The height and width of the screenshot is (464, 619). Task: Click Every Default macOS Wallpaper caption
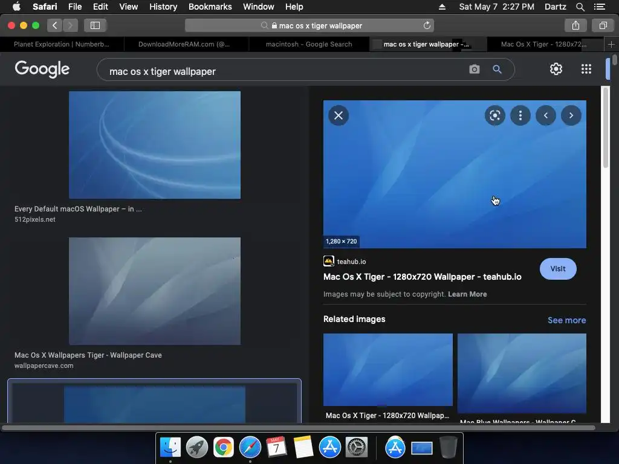[78, 208]
